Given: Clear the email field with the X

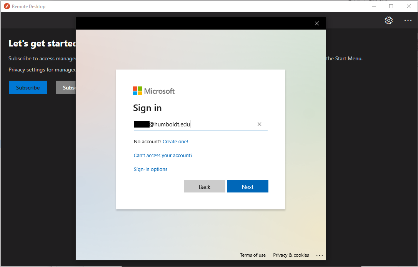Looking at the screenshot, I should tap(260, 124).
